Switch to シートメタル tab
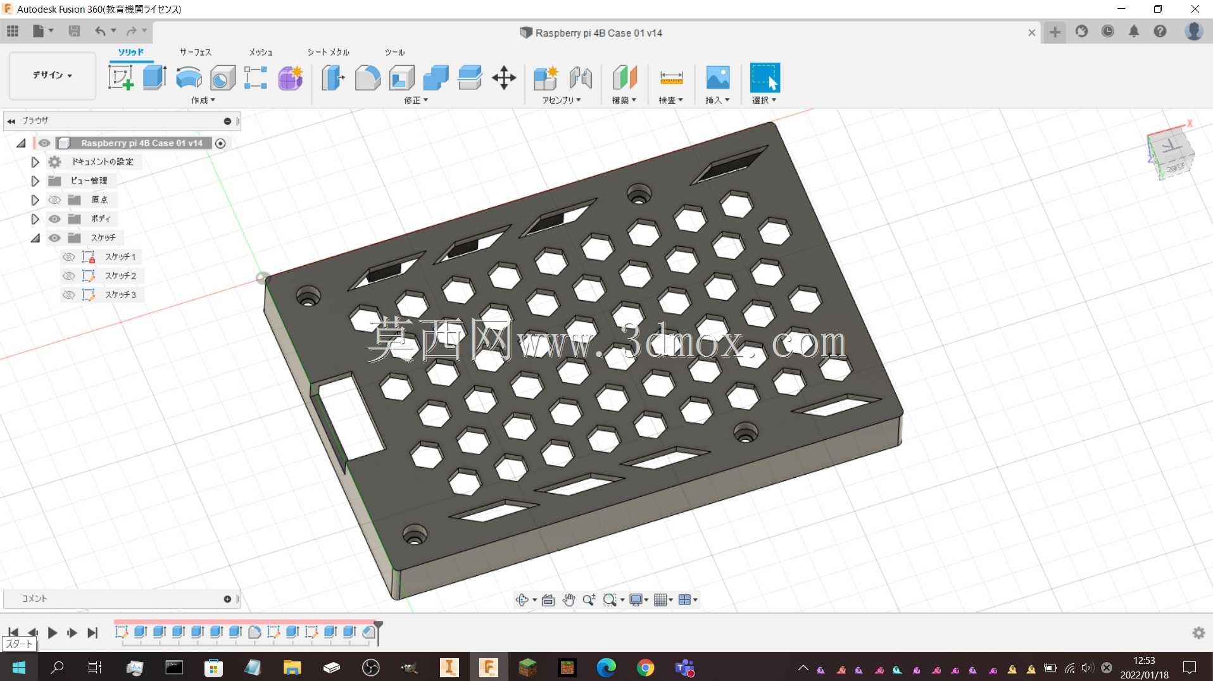 [328, 52]
